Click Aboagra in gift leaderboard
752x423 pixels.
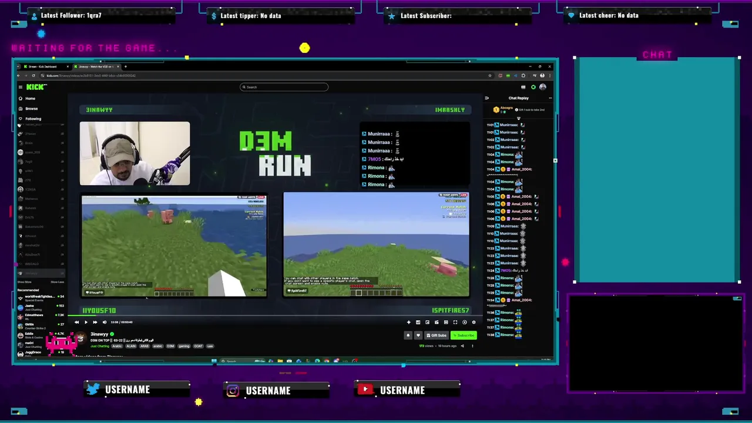(x=506, y=109)
